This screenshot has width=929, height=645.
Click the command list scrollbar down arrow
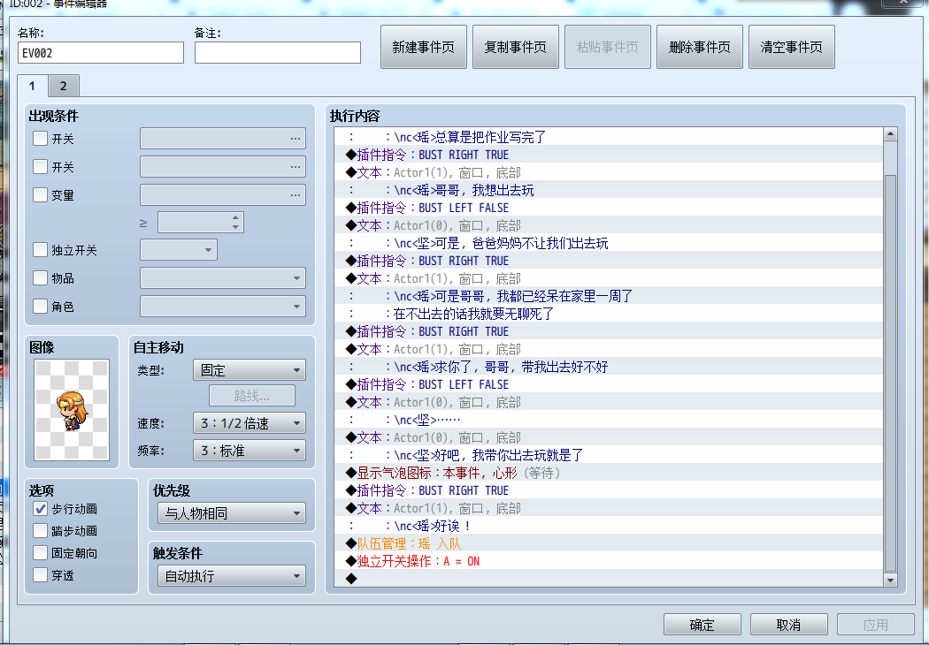[890, 580]
